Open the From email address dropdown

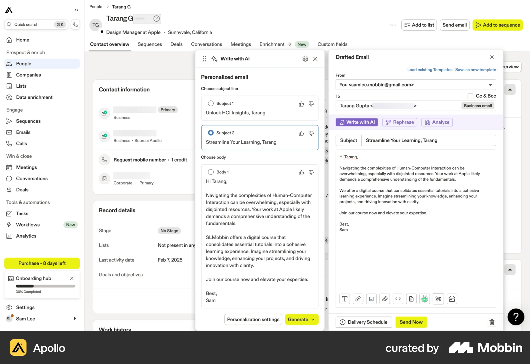pyautogui.click(x=491, y=85)
